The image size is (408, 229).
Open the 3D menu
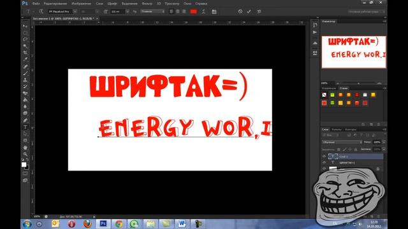159,4
